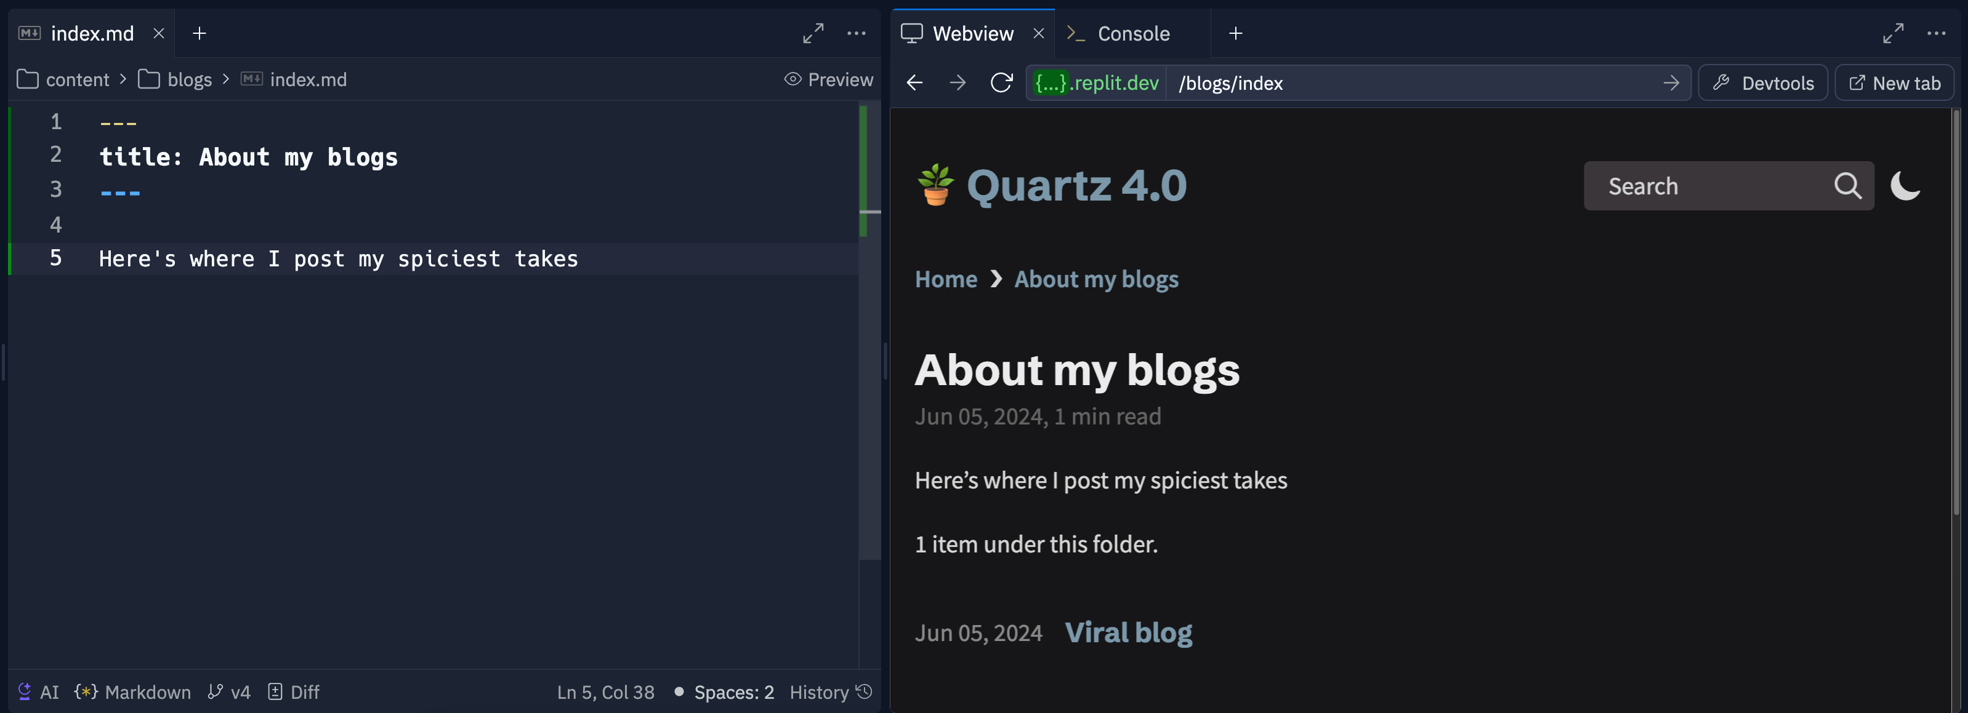Open the webview page in a New tab
This screenshot has height=713, width=1968.
[x=1894, y=82]
